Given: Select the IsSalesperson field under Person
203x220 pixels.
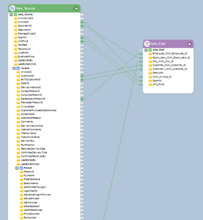Looking at the screenshot, I should pos(31,206).
